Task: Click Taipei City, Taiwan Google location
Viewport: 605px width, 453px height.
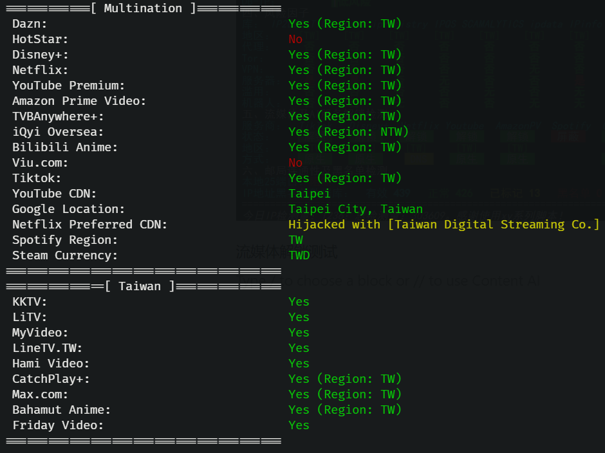Action: [x=355, y=209]
